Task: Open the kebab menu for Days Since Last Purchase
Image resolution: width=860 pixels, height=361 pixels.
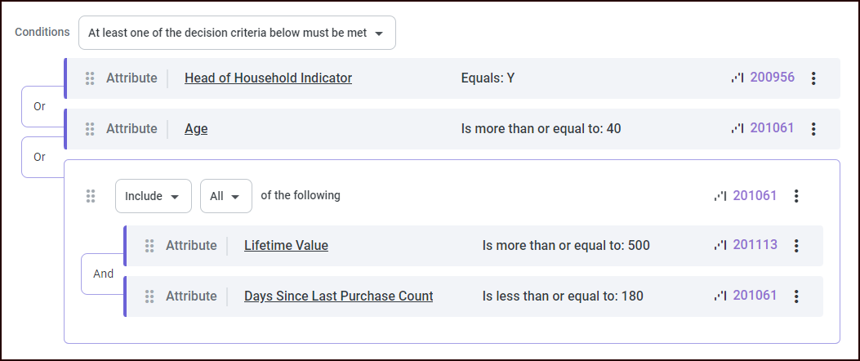Action: (796, 296)
